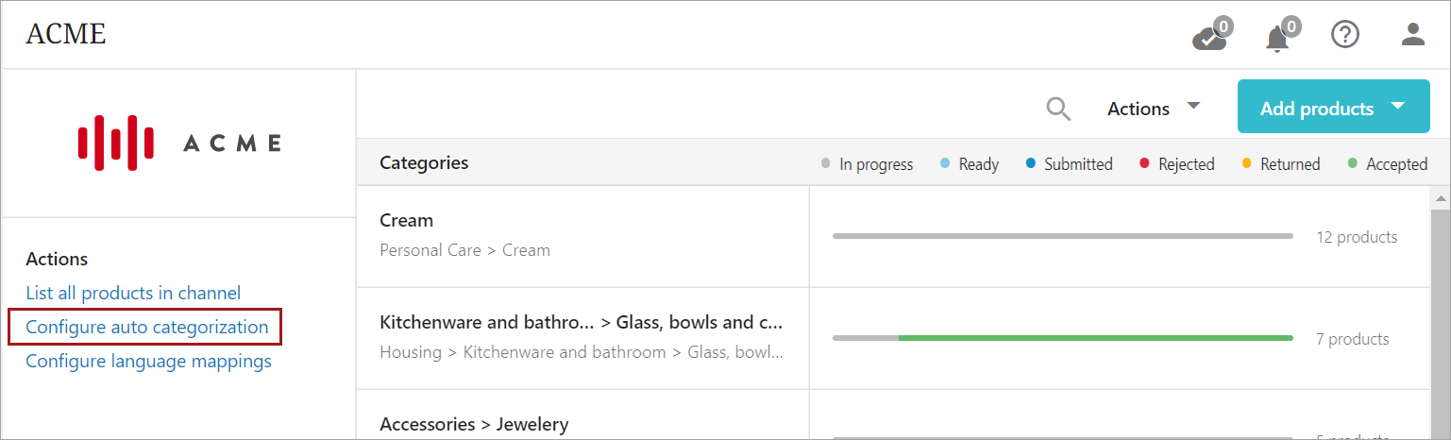The image size is (1451, 440).
Task: Open the cloud sync status icon
Action: coord(1209,38)
